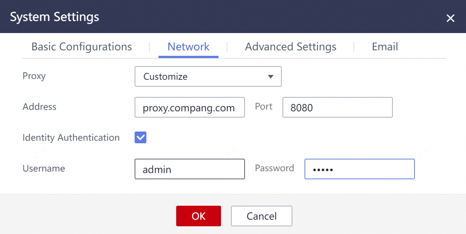Confirm settings with the OK button

(x=198, y=216)
